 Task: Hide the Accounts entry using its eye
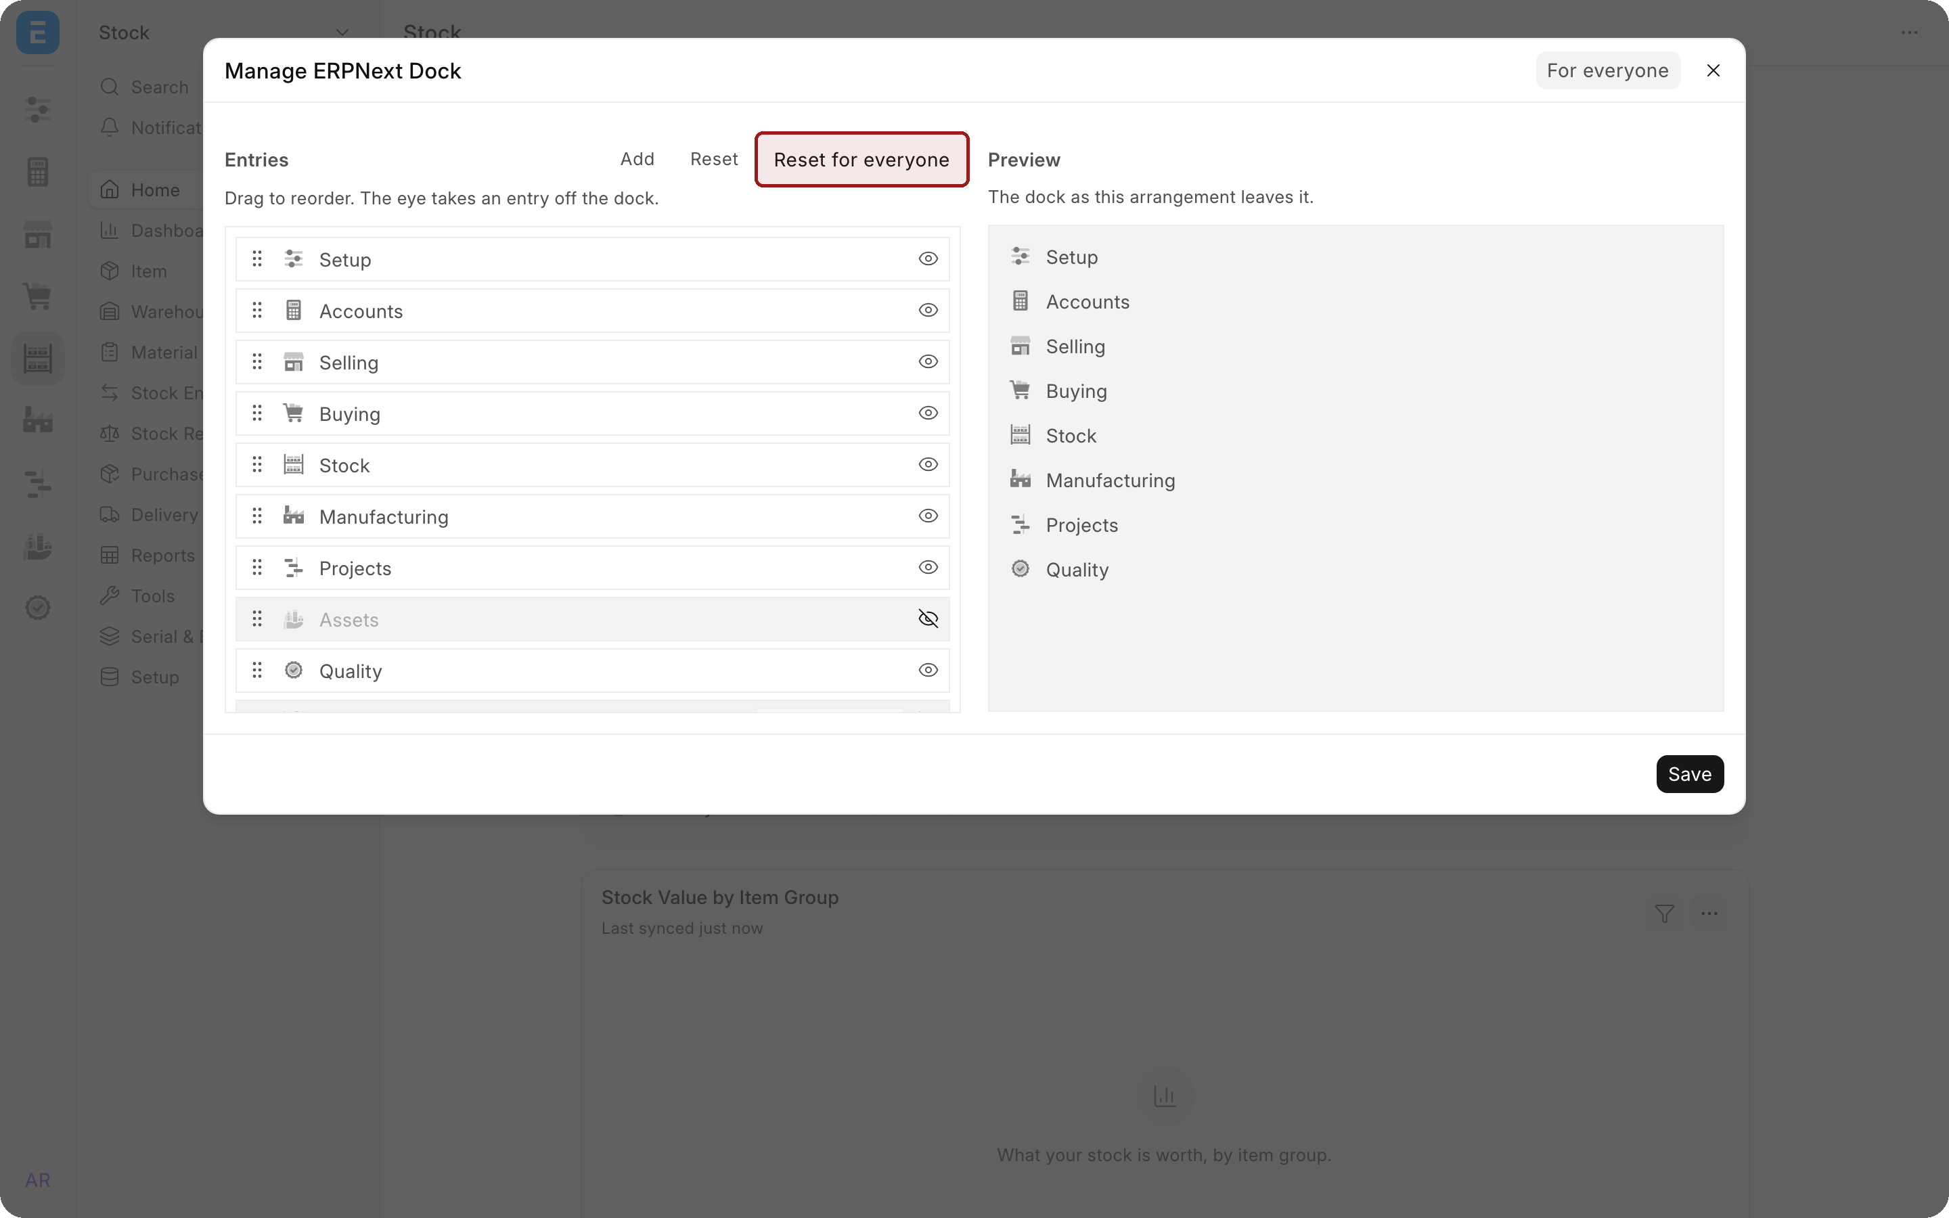click(x=928, y=310)
